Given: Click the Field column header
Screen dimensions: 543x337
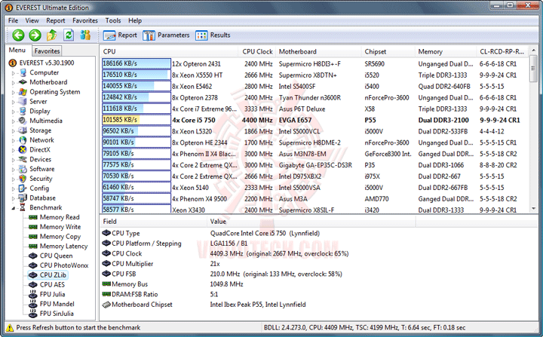Looking at the screenshot, I should point(153,222).
